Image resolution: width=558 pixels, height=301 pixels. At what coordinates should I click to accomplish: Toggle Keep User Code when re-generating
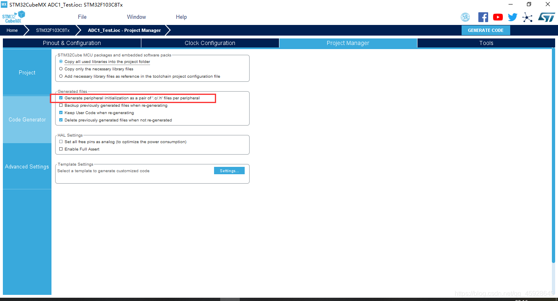61,113
